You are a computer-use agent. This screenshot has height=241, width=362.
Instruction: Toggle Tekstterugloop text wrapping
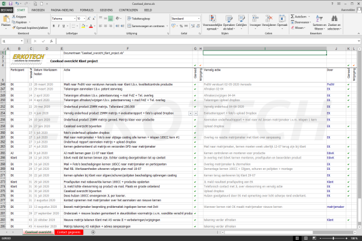tap(140, 19)
